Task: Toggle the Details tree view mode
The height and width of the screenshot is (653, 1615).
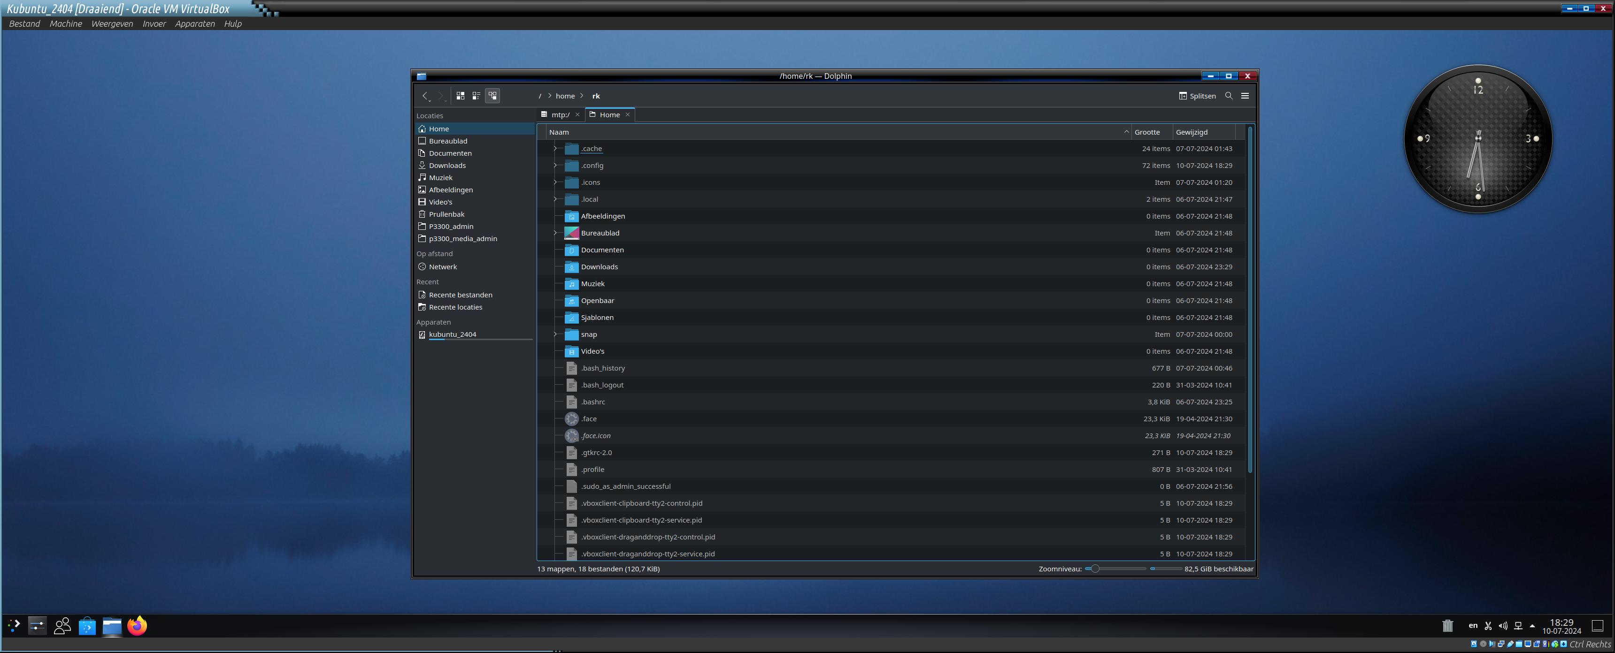Action: [x=493, y=96]
